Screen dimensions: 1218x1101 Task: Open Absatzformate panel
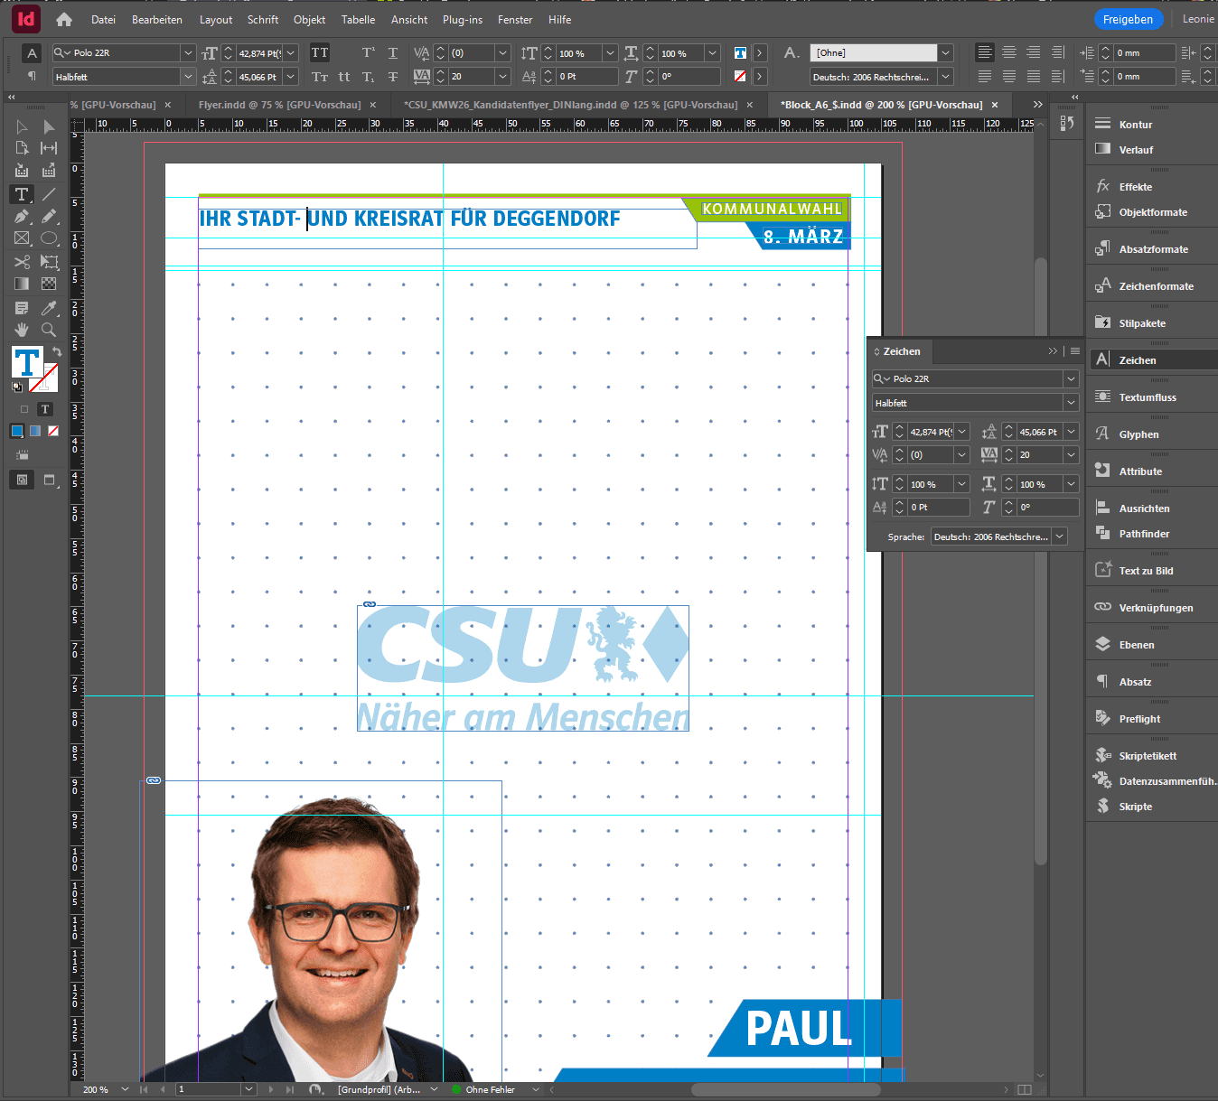click(x=1152, y=249)
